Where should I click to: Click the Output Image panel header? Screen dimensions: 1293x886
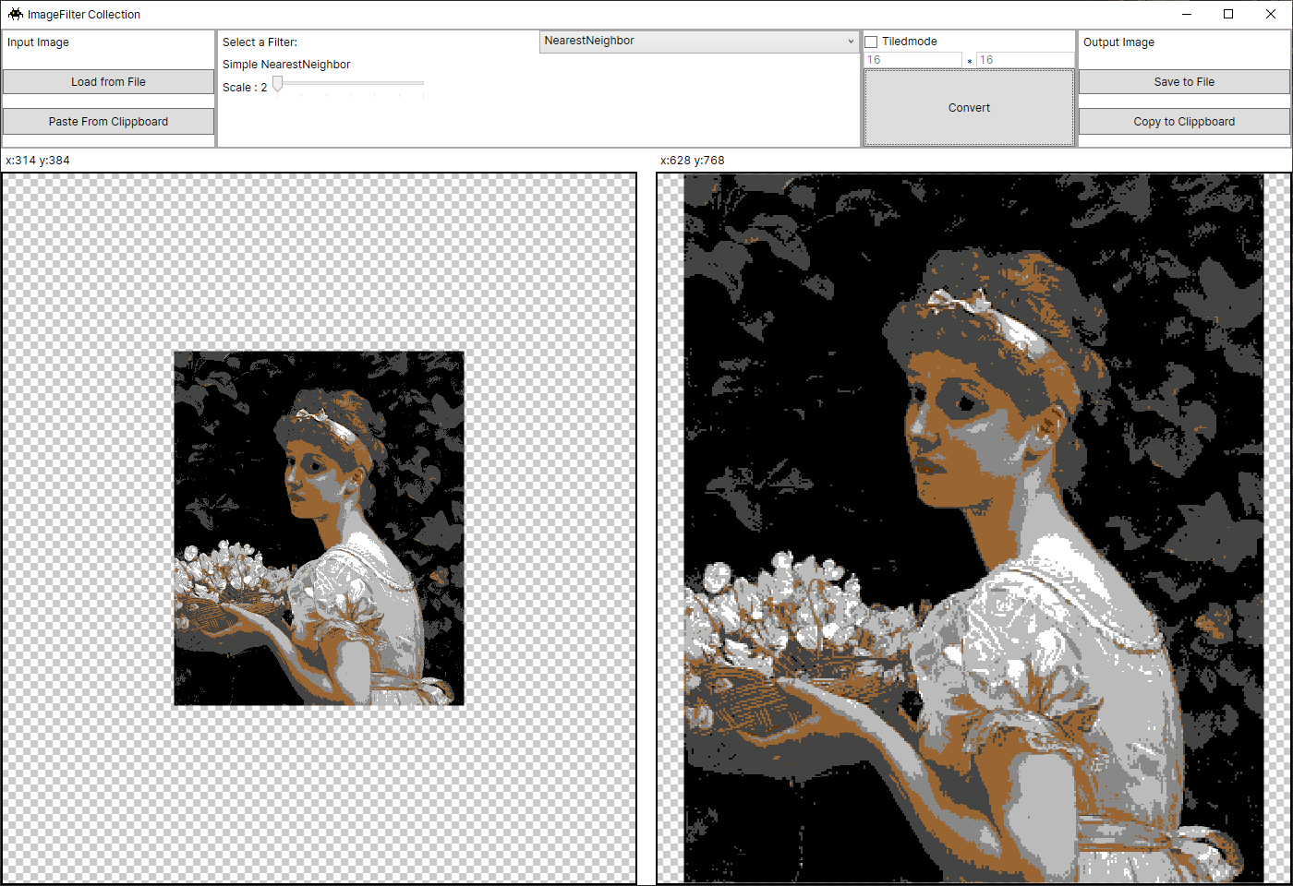pos(1118,42)
